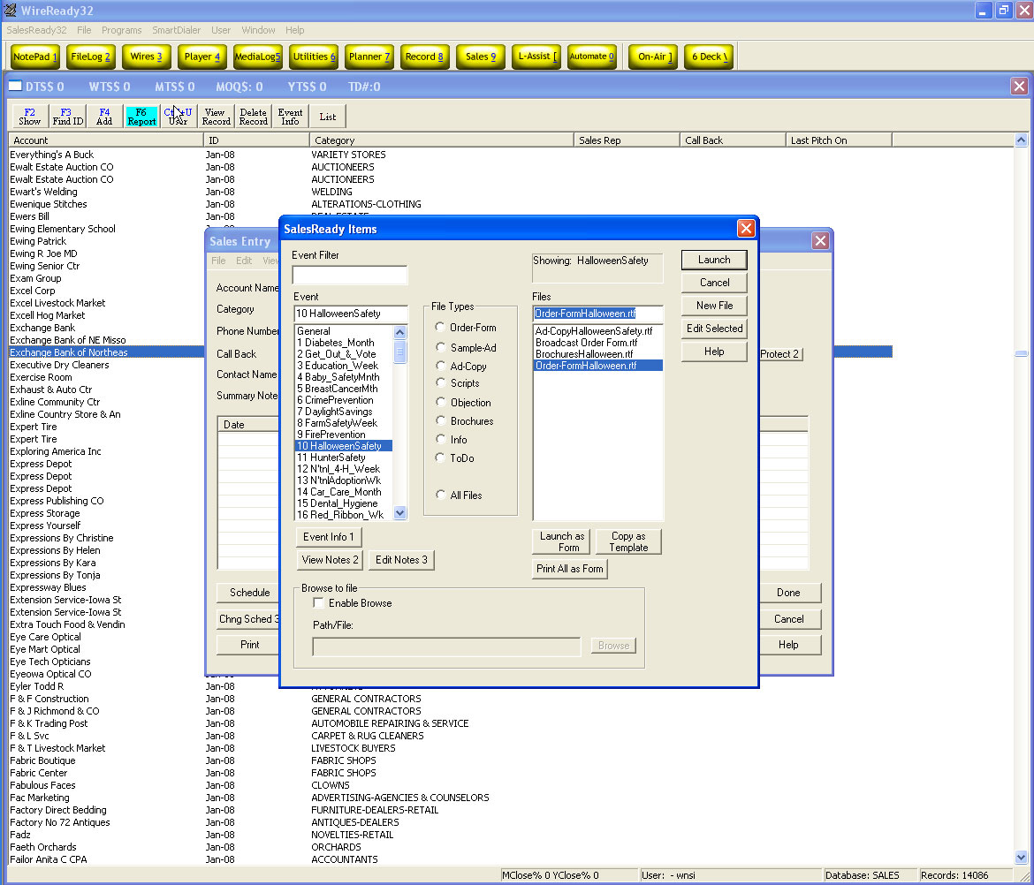This screenshot has height=885, width=1034.
Task: Click the List toolbar button
Action: click(x=328, y=117)
